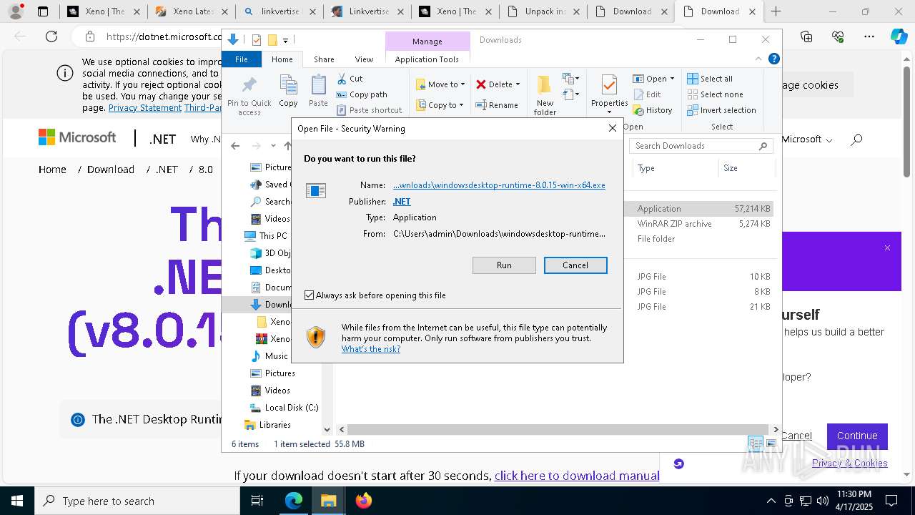
Task: Click the webpage search magnifier icon
Action: point(856,140)
